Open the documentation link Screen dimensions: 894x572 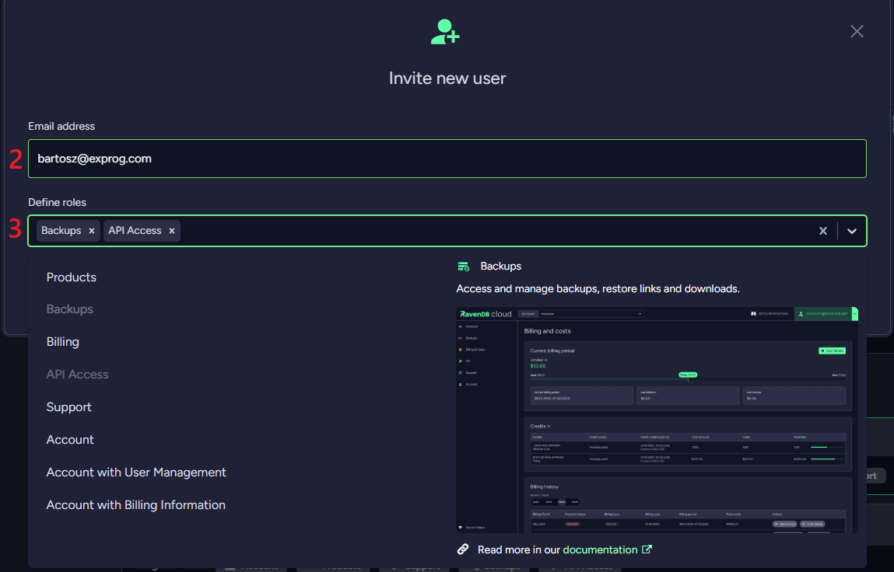tap(600, 549)
